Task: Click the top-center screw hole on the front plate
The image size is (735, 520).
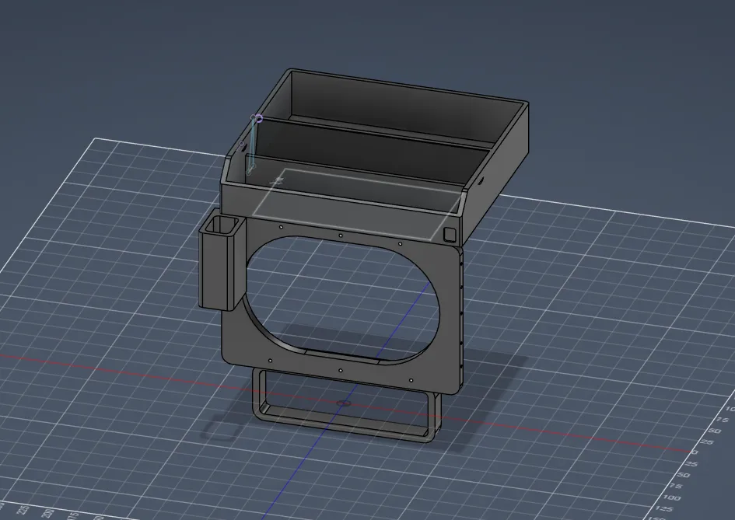Action: (x=341, y=236)
